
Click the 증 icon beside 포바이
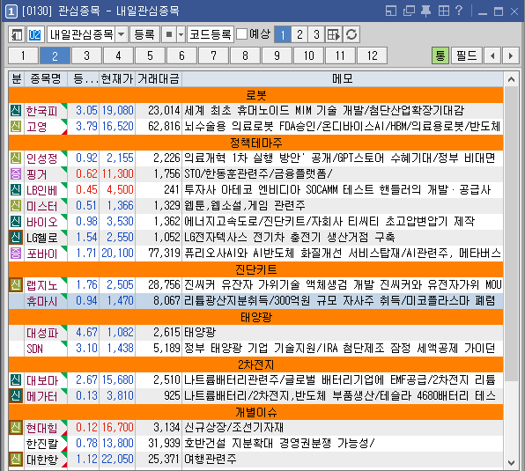(16, 254)
